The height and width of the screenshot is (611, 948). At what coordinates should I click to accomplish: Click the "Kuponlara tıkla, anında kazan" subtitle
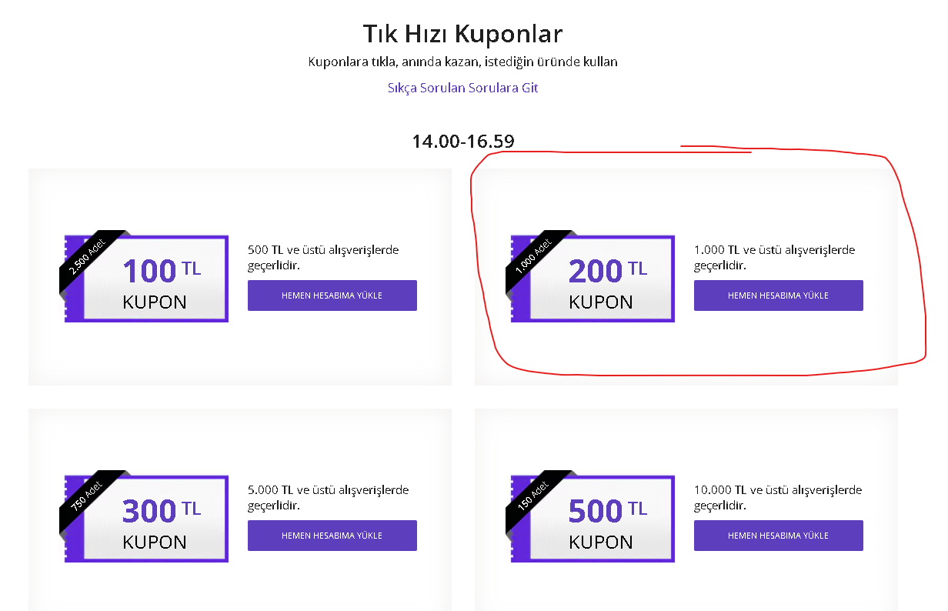[x=462, y=62]
